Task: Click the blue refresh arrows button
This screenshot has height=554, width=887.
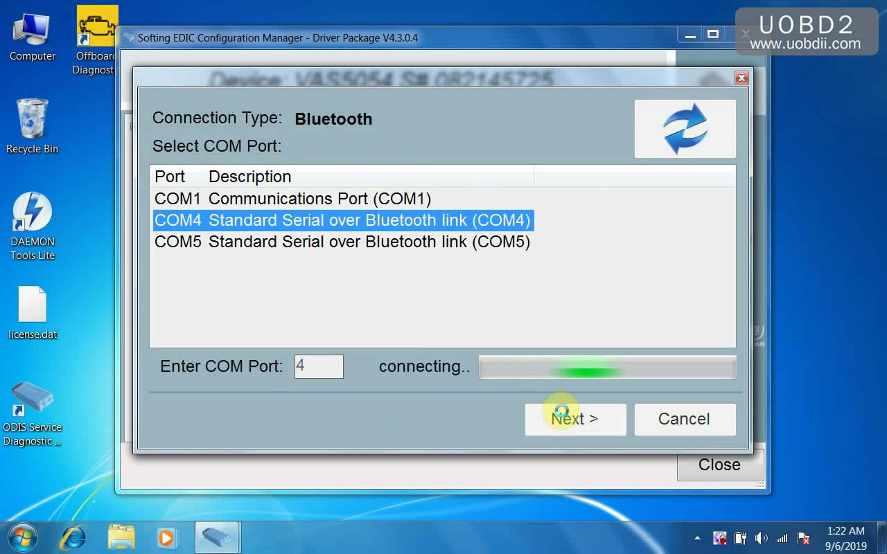Action: [x=685, y=129]
